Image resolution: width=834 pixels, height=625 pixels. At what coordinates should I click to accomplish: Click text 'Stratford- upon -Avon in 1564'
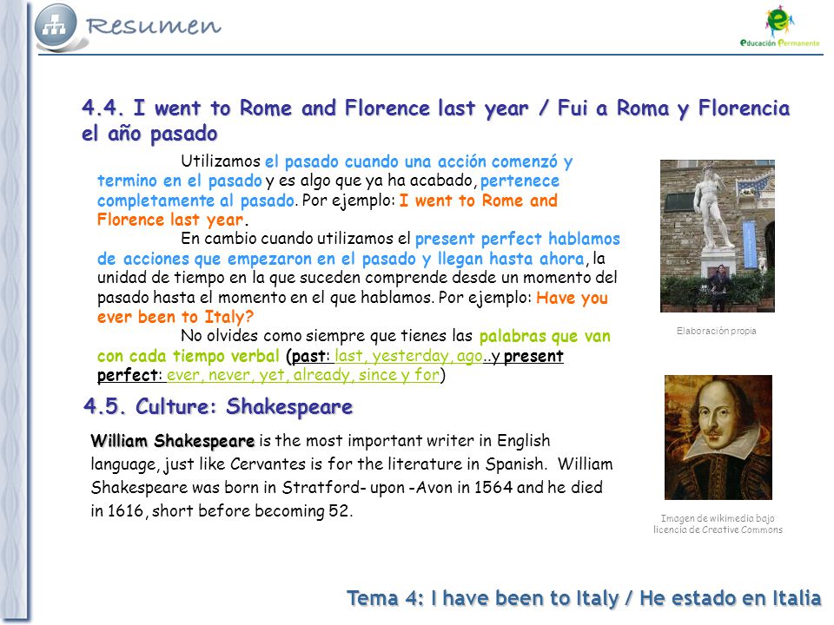pos(397,487)
